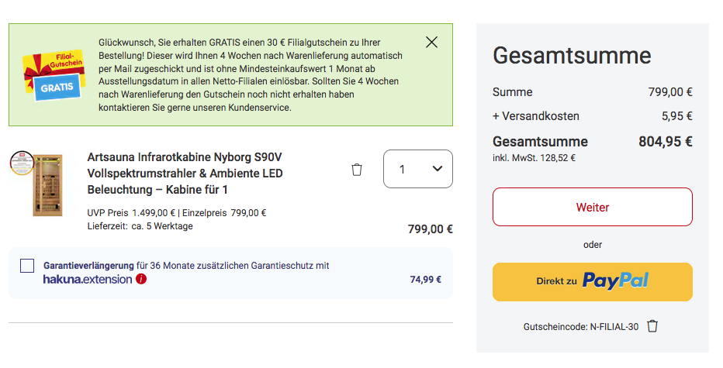Click the quantity selector chevron arrow
Viewport: 723px width, 368px height.
[437, 169]
